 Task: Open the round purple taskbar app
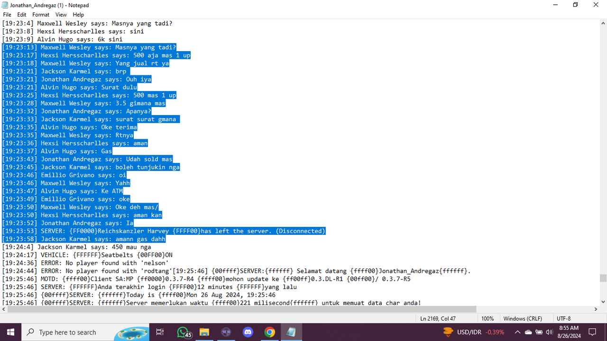(226, 332)
